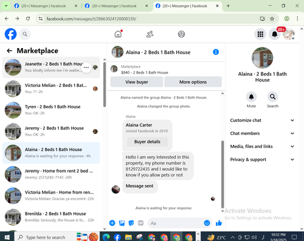The width and height of the screenshot is (304, 241).
Task: Mute the Alaina conversation
Action: [x=251, y=97]
